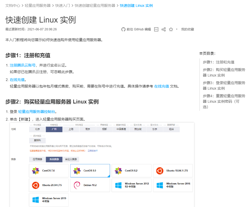250x207 pixels.
Task: Click Windows Server 2016 logo icon
Action: tap(160, 185)
